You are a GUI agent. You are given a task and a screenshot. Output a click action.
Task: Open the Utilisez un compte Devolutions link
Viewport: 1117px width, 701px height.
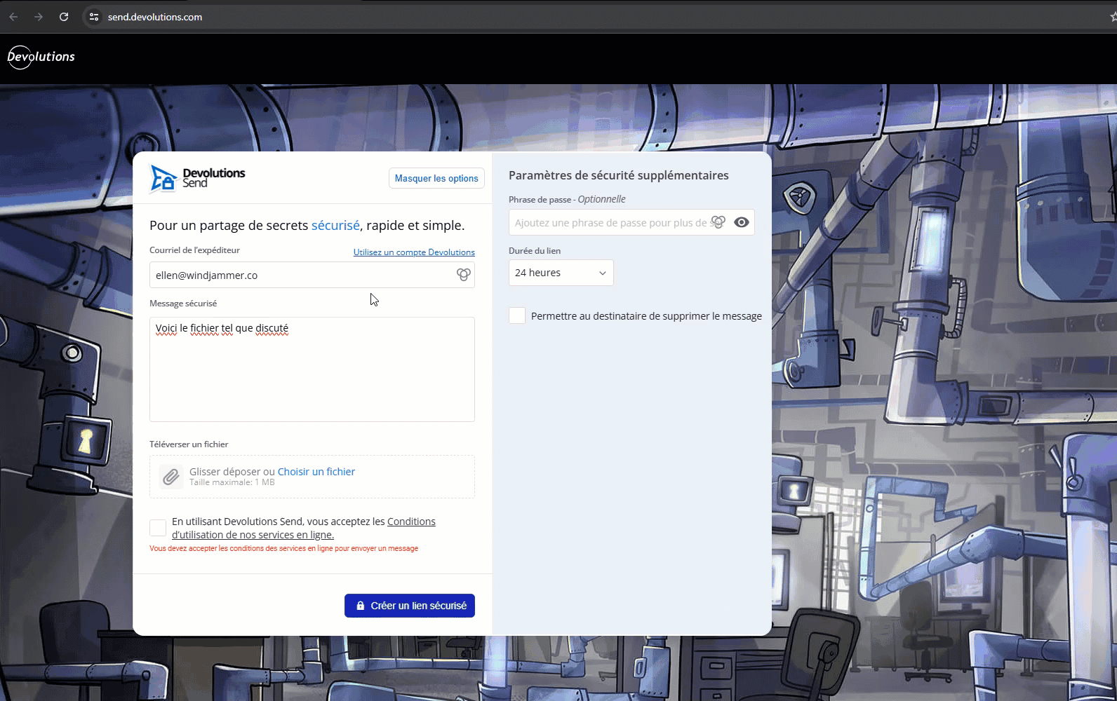(414, 252)
